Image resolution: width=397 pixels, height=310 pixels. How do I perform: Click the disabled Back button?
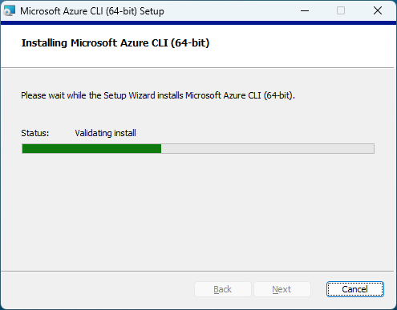click(x=223, y=289)
